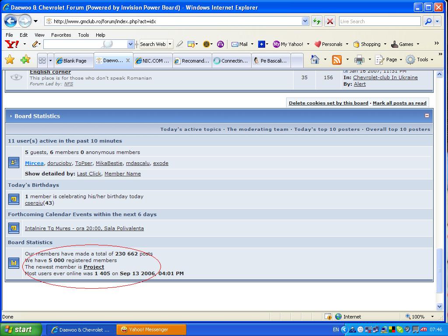This screenshot has width=448, height=336.
Task: Click the Refresh page icon
Action: pos(317,21)
